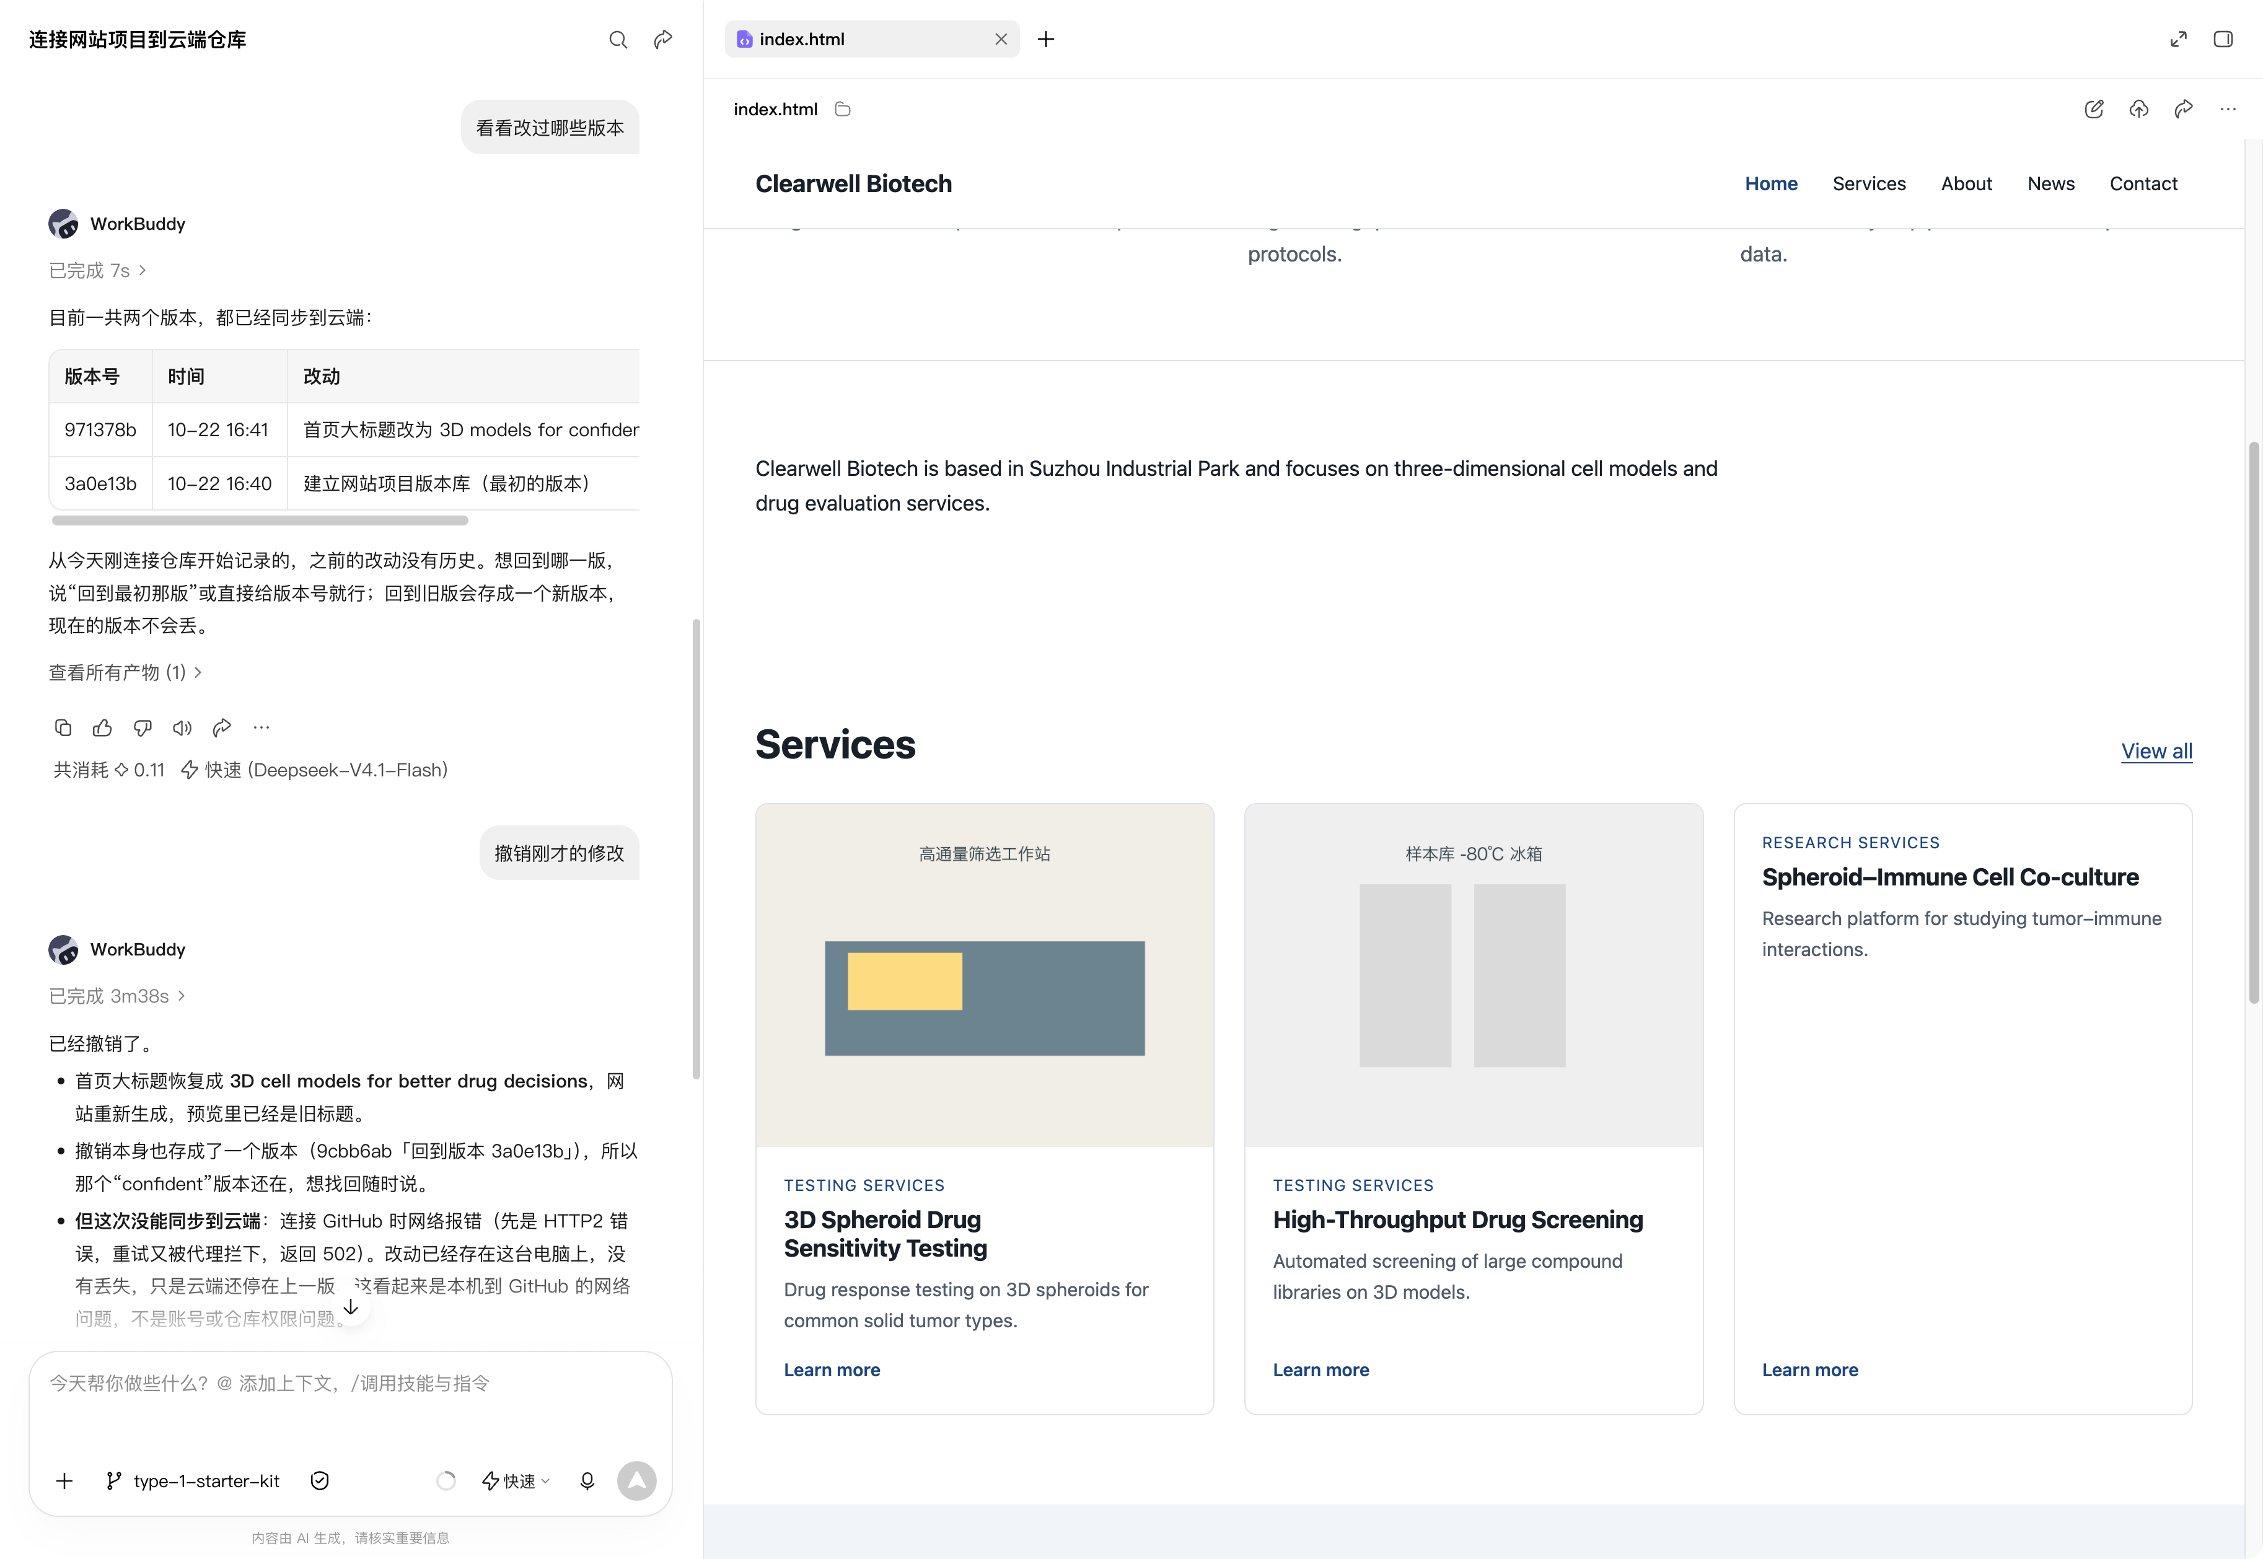
Task: Edit index.html with the pencil icon
Action: point(2093,110)
